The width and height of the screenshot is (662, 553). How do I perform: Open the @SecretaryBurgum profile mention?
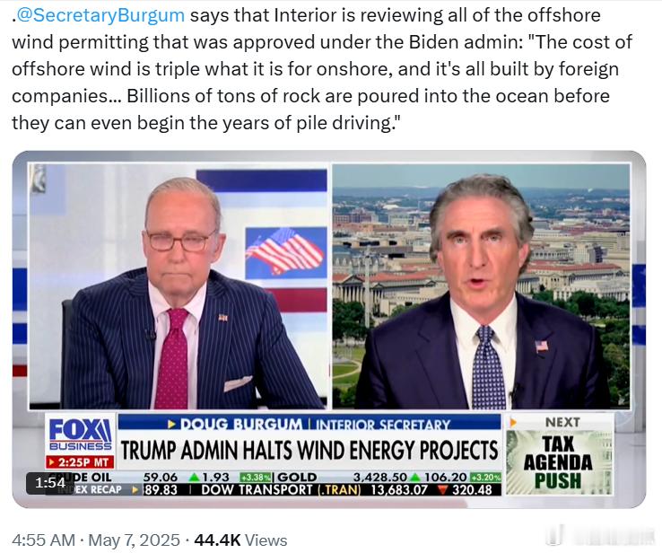coord(100,15)
